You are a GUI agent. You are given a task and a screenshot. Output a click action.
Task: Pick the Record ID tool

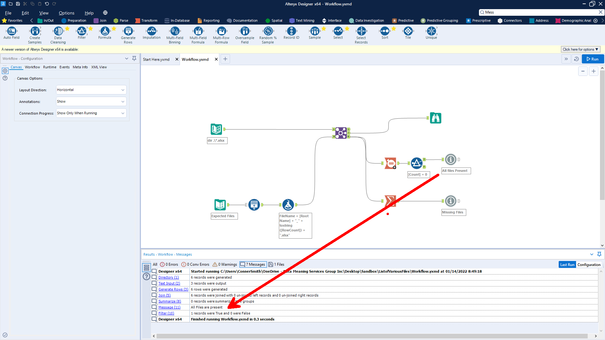click(291, 32)
